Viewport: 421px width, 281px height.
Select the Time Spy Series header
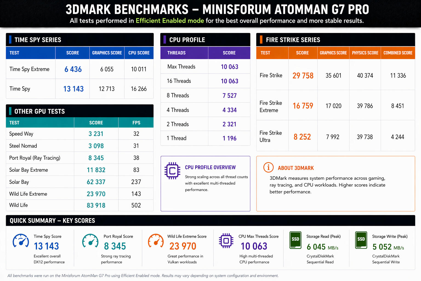click(x=80, y=40)
